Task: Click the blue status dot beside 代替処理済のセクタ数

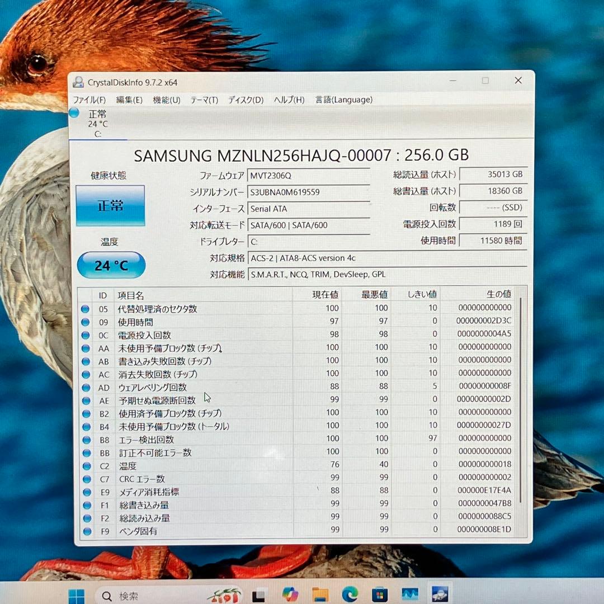Action: [x=87, y=309]
